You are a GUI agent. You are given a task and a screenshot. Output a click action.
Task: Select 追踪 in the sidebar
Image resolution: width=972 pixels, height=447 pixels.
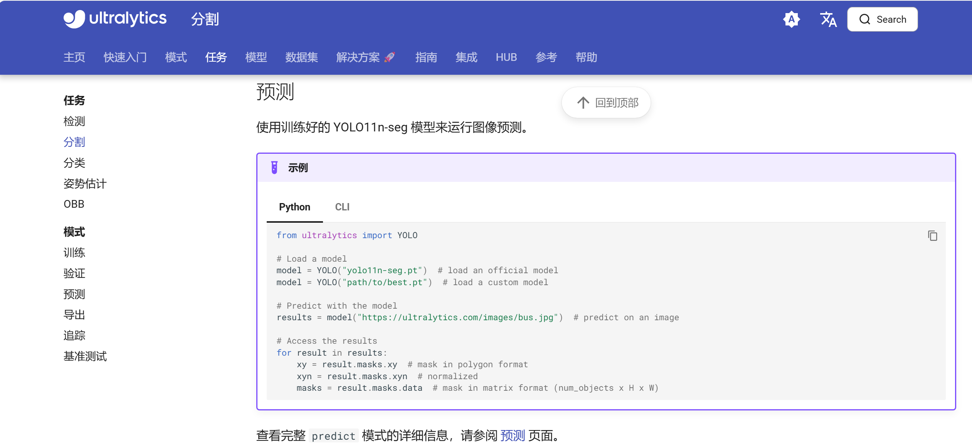click(74, 335)
